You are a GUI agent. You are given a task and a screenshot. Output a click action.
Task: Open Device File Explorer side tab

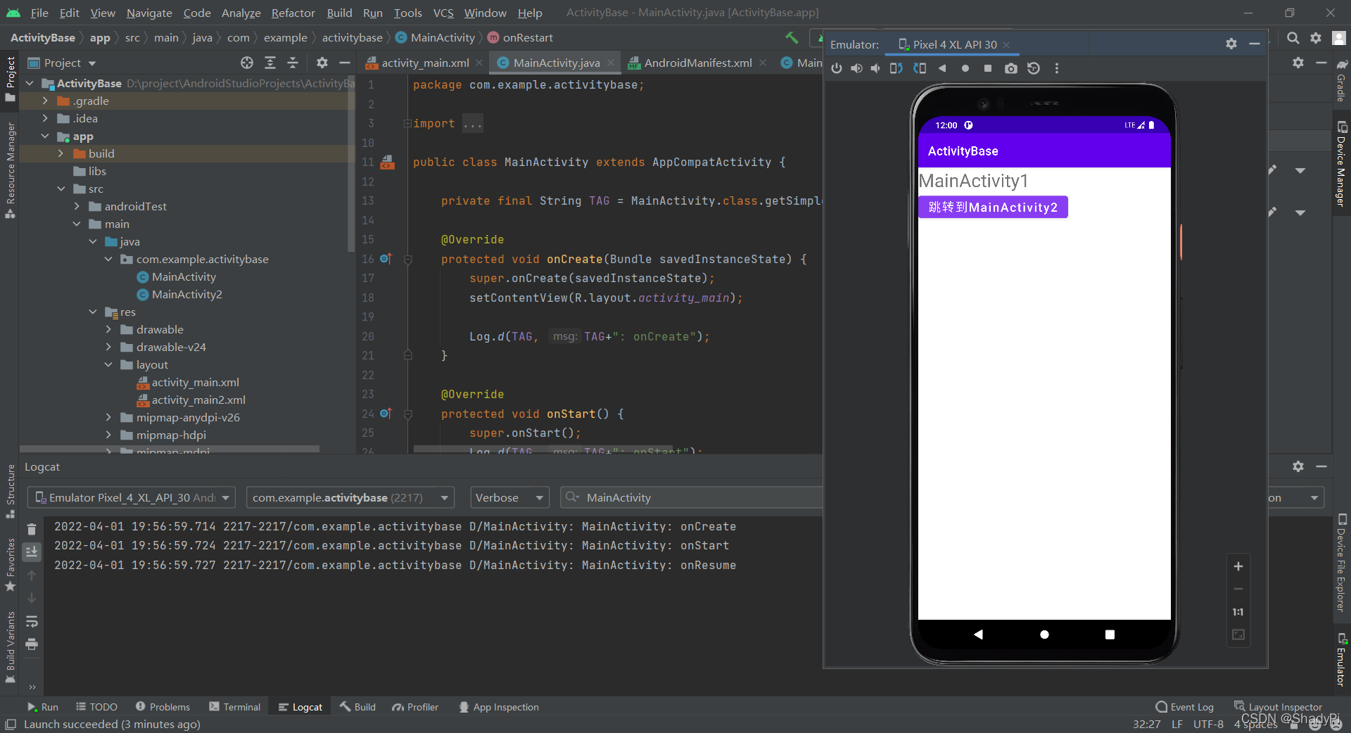coord(1341,563)
